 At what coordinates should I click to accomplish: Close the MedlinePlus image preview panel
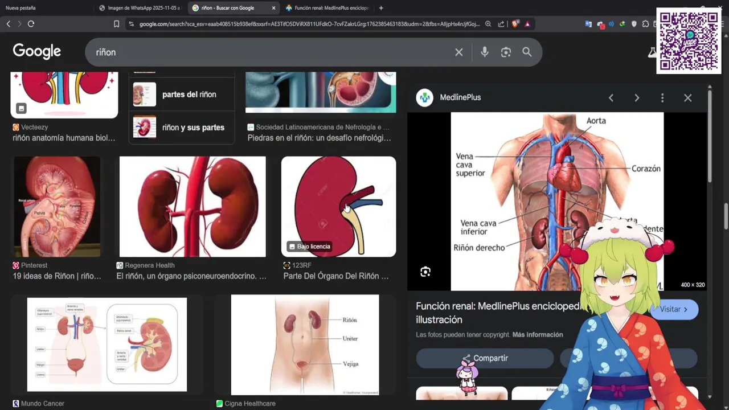tap(688, 98)
